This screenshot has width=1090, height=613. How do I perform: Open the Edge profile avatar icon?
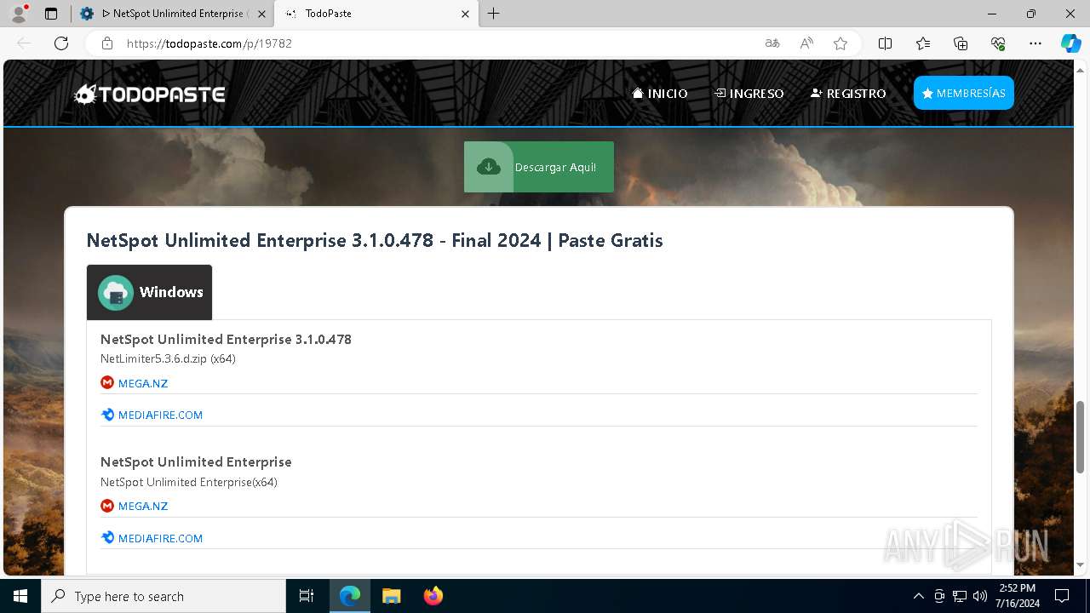click(x=19, y=14)
